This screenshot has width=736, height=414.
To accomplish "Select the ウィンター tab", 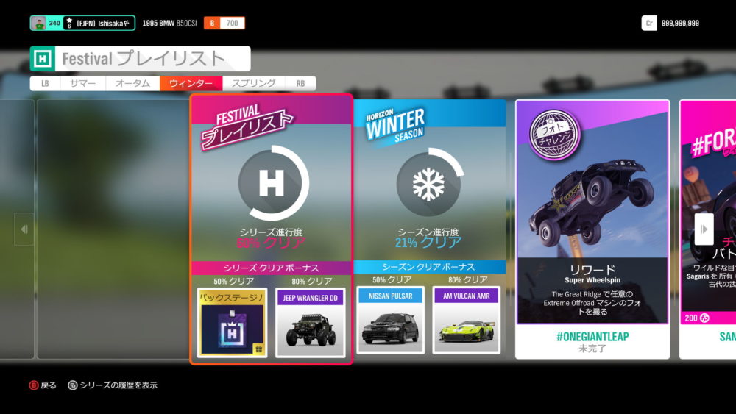I will [191, 83].
